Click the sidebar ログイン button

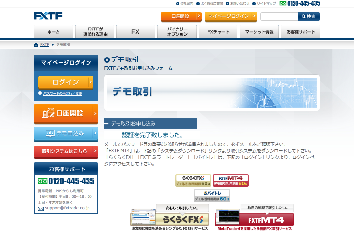click(x=66, y=82)
